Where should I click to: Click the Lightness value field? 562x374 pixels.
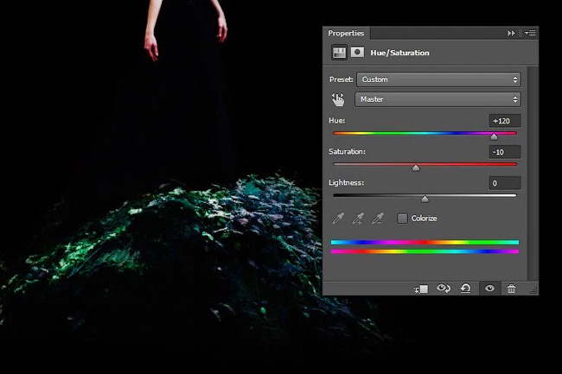pos(505,183)
